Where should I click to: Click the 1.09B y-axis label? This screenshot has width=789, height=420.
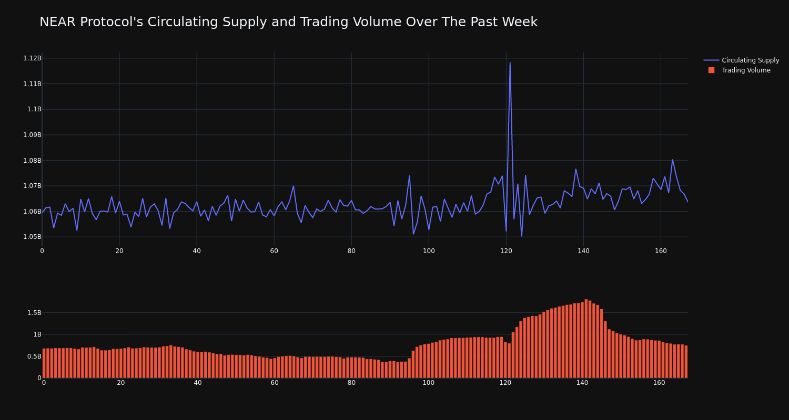32,135
